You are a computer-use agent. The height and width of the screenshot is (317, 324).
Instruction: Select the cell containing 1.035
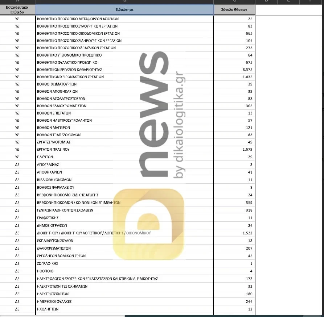tap(234, 77)
